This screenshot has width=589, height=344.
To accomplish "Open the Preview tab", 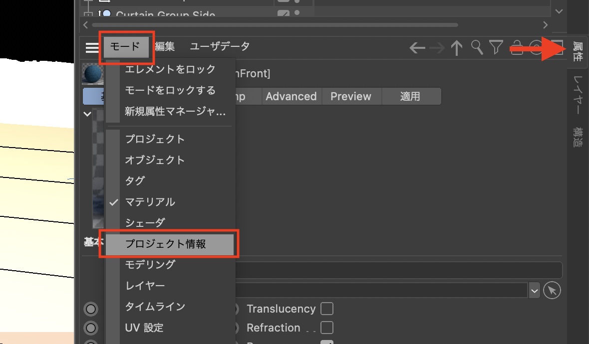I will [350, 96].
